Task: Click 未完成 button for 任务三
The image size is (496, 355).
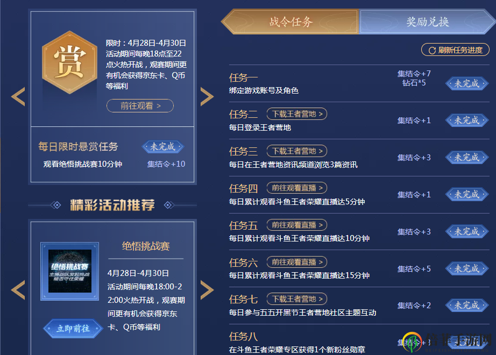Action: [x=466, y=158]
